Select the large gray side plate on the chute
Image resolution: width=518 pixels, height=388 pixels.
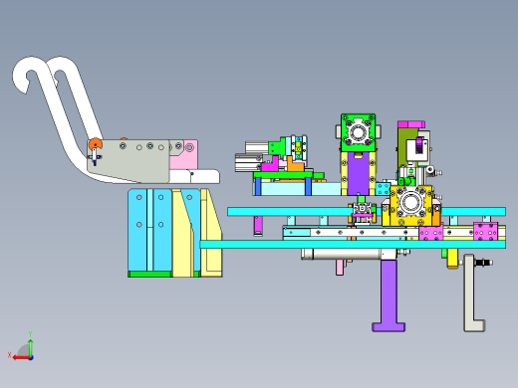(129, 161)
